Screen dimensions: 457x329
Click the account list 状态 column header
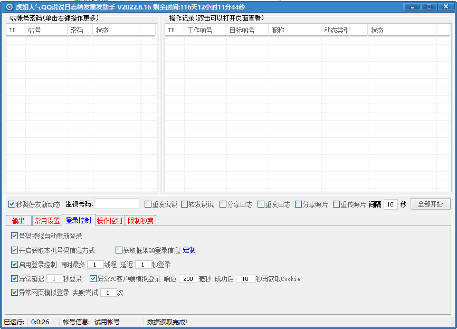116,30
